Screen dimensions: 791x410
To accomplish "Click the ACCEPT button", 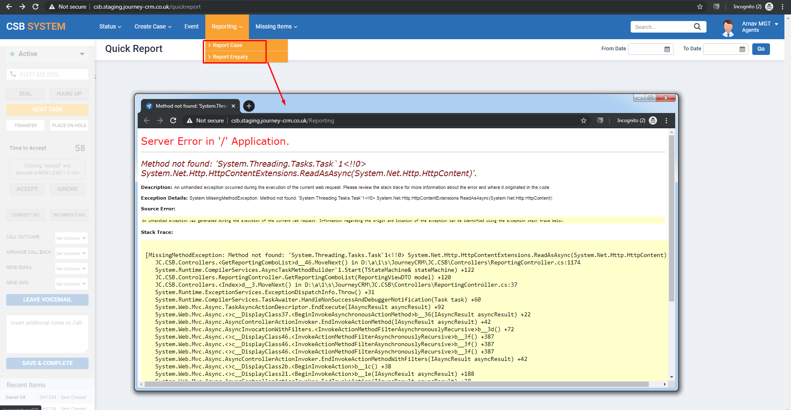I will (x=27, y=189).
